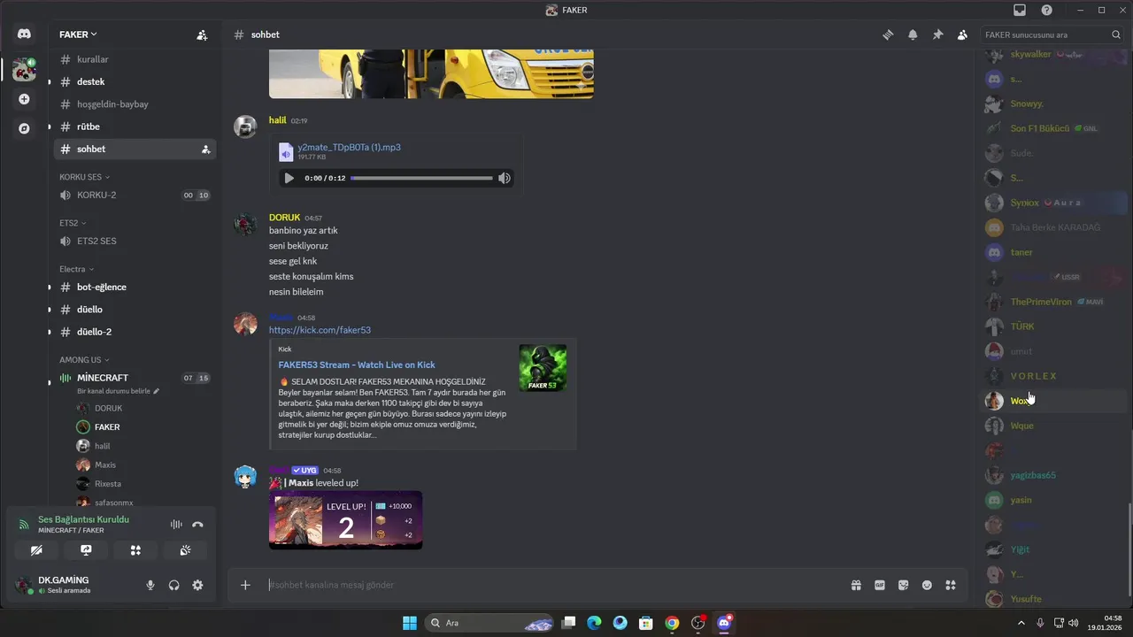Open the hoşgeldin-baybay channel

[135, 104]
